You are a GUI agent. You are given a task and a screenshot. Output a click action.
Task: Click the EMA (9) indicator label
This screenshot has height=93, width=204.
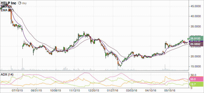pos(6,6)
